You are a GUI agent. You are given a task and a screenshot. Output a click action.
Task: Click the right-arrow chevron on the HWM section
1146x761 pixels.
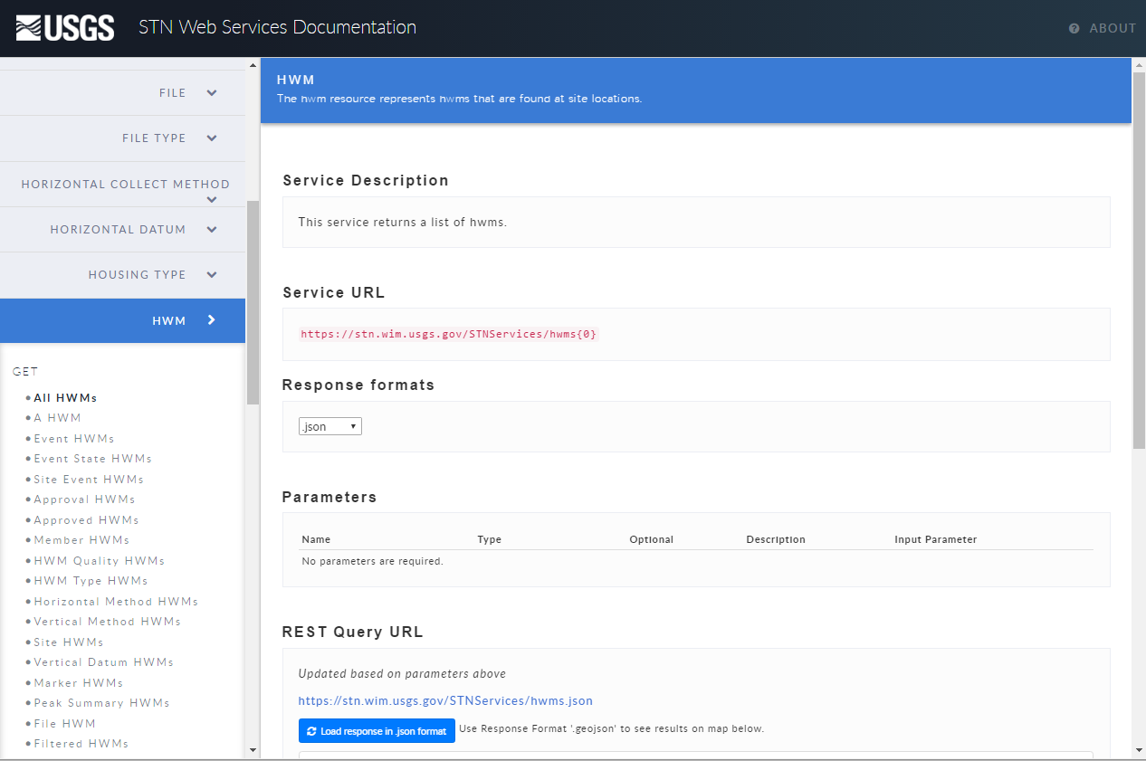coord(211,320)
